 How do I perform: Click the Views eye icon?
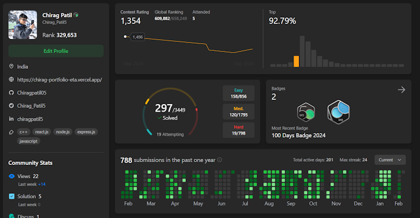[12, 176]
